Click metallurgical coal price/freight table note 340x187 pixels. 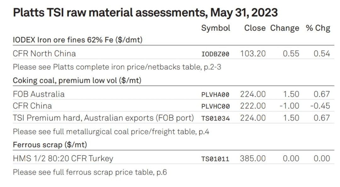tap(111, 132)
